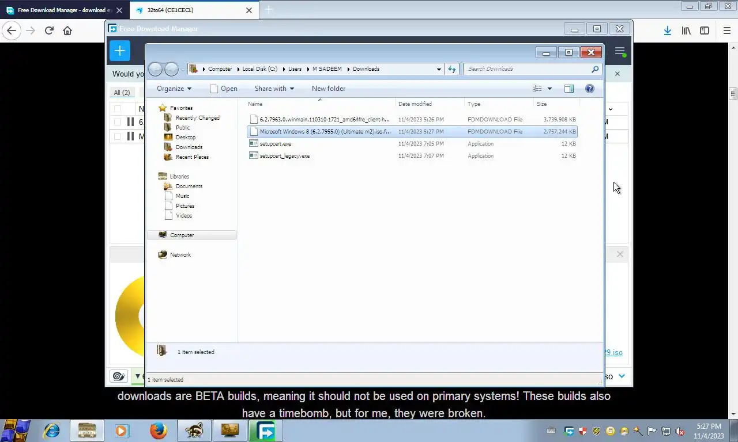Select setupcert_legacy.exe file

point(412,156)
